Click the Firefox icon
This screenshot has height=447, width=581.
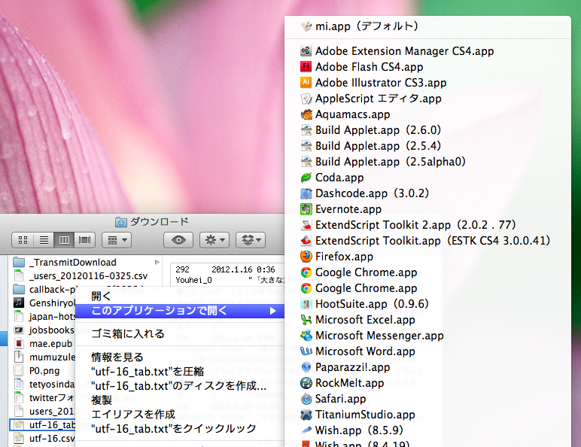(x=306, y=257)
